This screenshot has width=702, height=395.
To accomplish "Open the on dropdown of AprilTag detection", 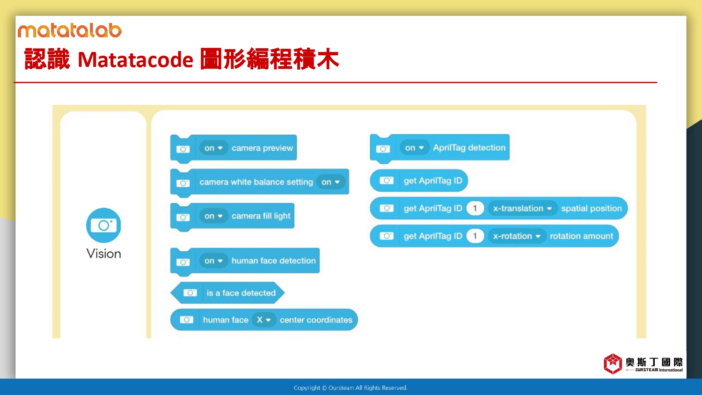I will (414, 148).
